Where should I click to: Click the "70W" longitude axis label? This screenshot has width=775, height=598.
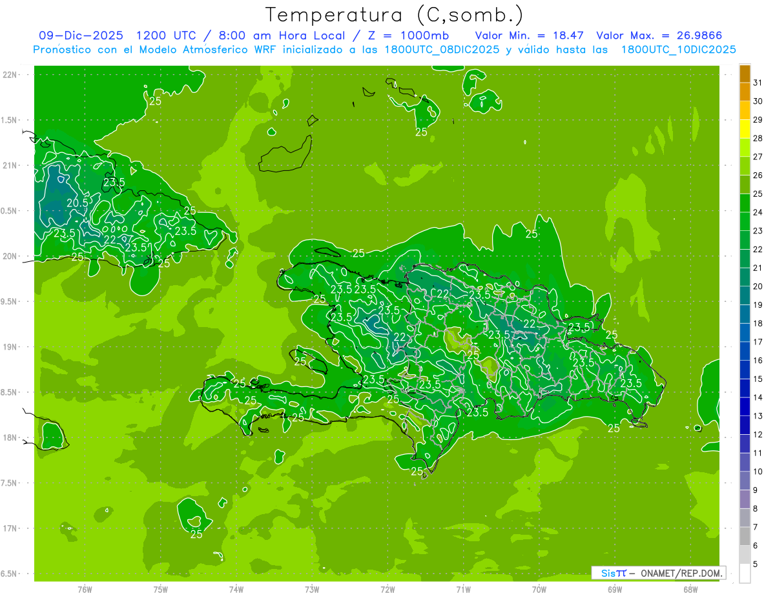pos(539,589)
